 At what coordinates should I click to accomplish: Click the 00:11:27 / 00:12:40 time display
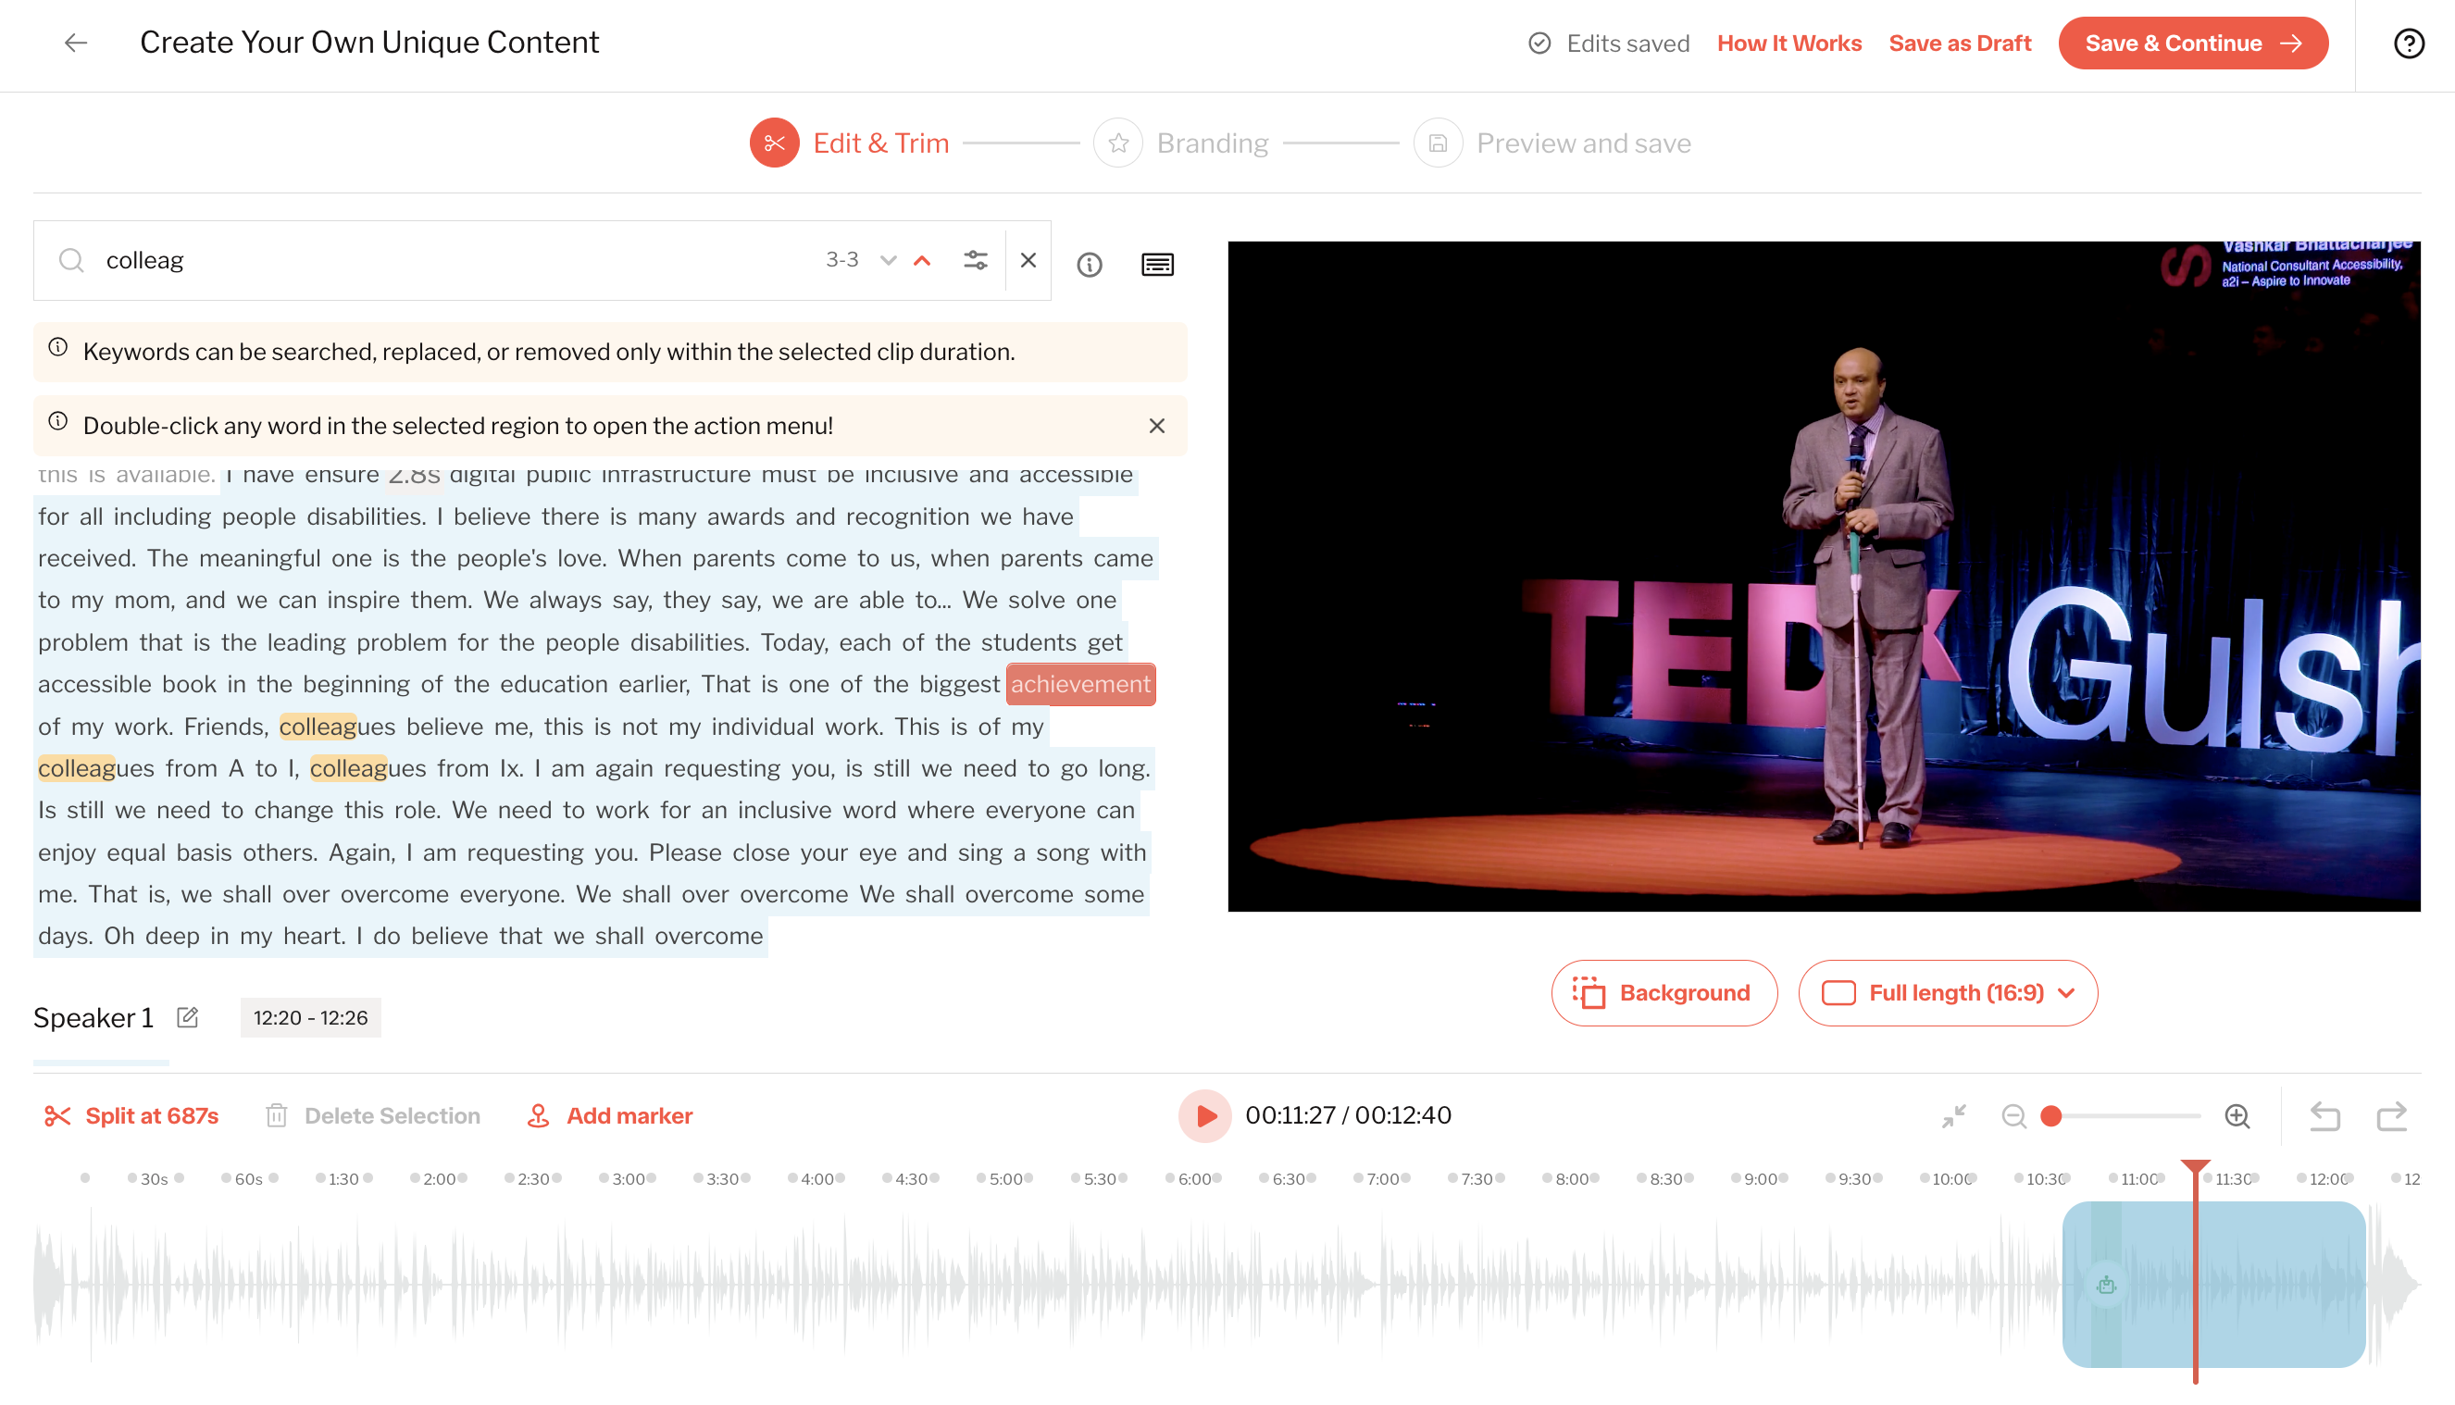pos(1347,1115)
